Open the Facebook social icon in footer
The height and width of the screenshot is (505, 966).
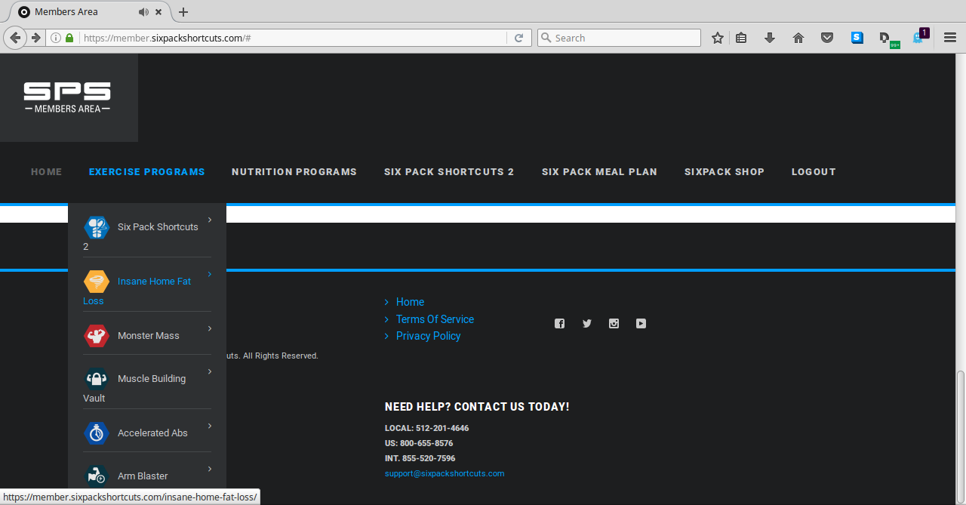click(559, 324)
